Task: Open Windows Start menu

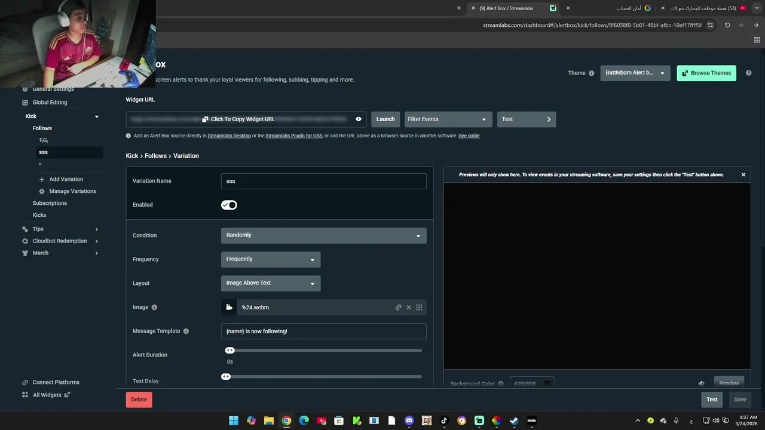Action: click(234, 420)
